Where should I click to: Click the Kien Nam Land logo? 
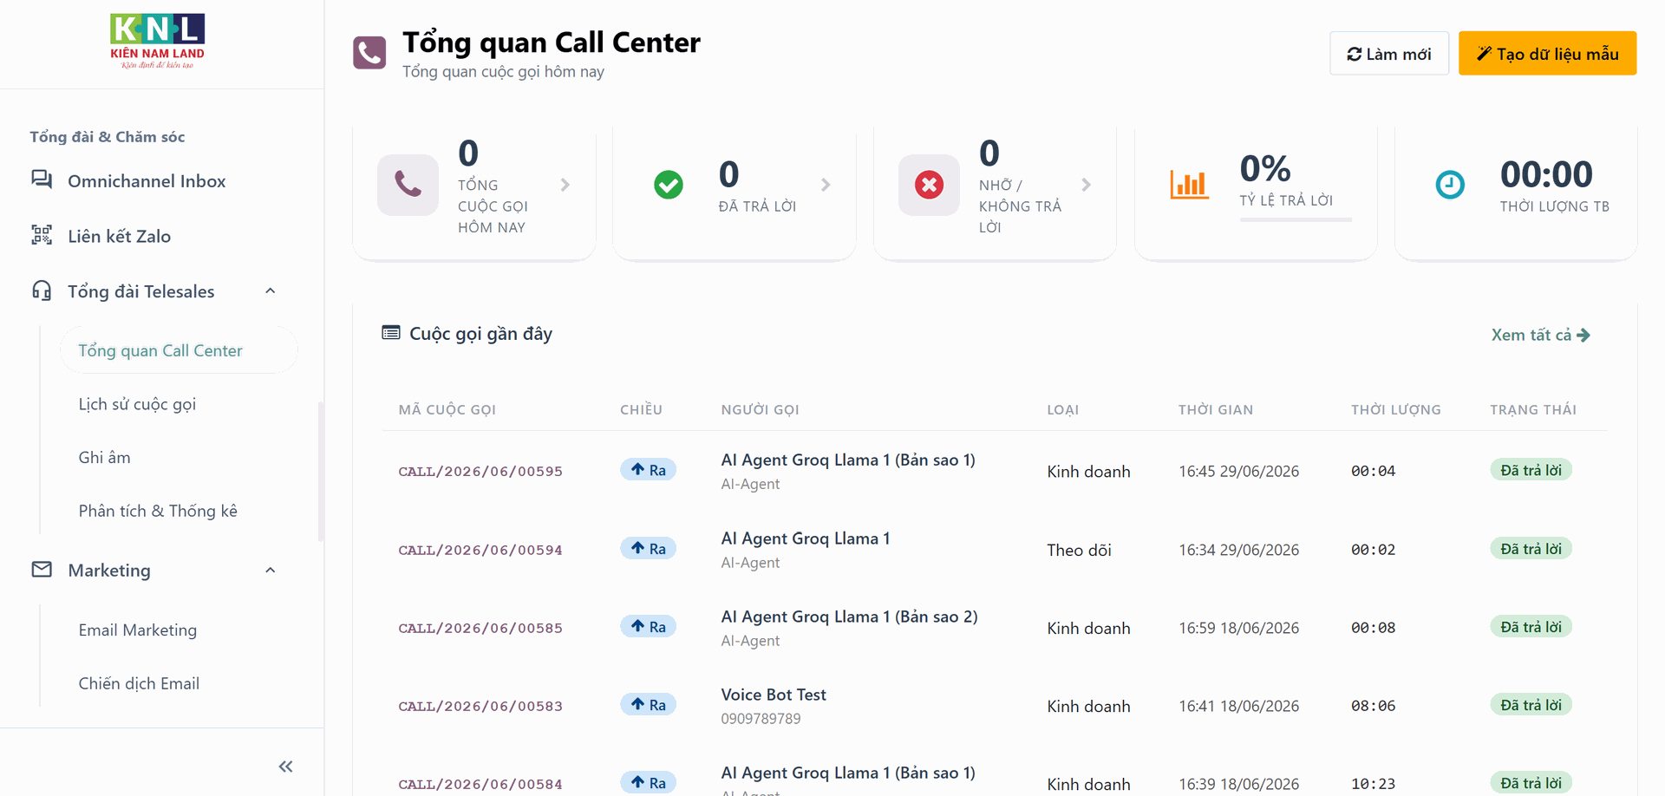(158, 41)
